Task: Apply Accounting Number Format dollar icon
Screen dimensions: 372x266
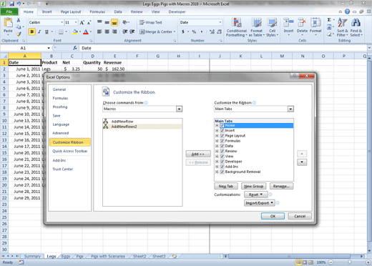Action: pos(183,31)
